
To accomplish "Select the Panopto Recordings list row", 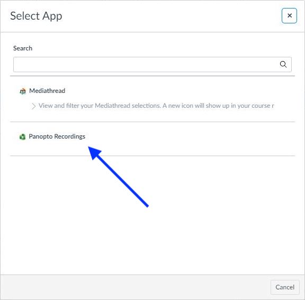I will point(152,139).
